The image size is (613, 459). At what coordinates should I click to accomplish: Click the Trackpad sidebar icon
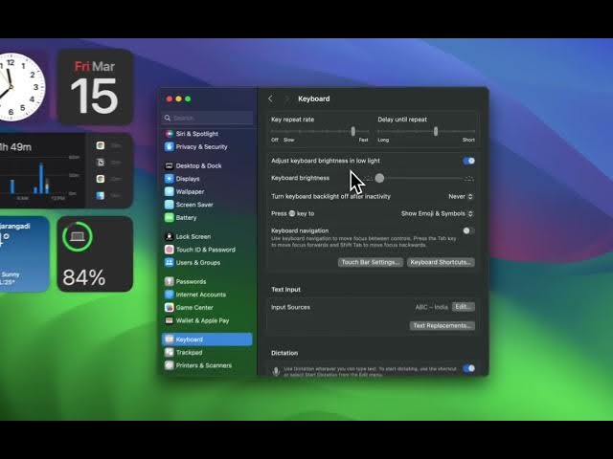169,352
